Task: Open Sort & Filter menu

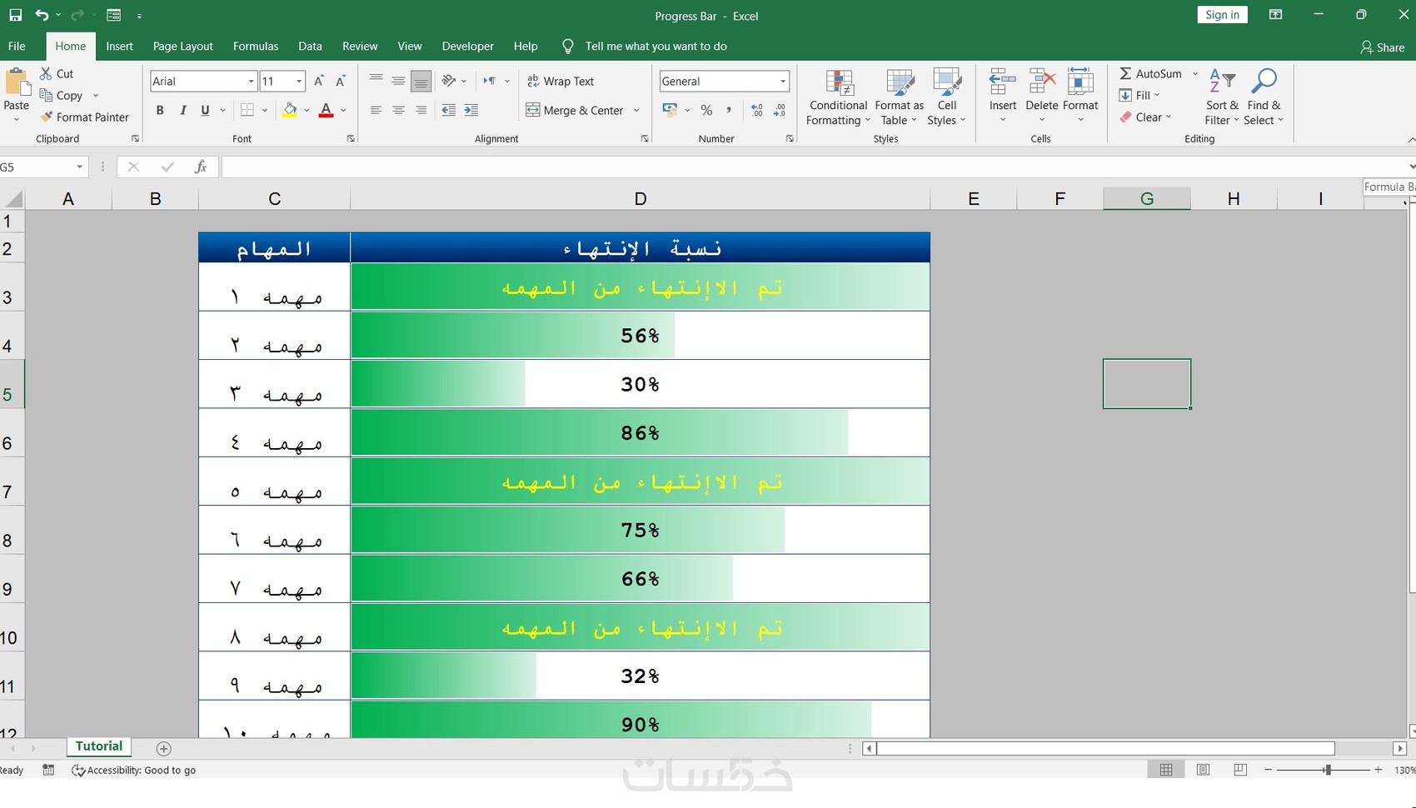Action: 1222,97
